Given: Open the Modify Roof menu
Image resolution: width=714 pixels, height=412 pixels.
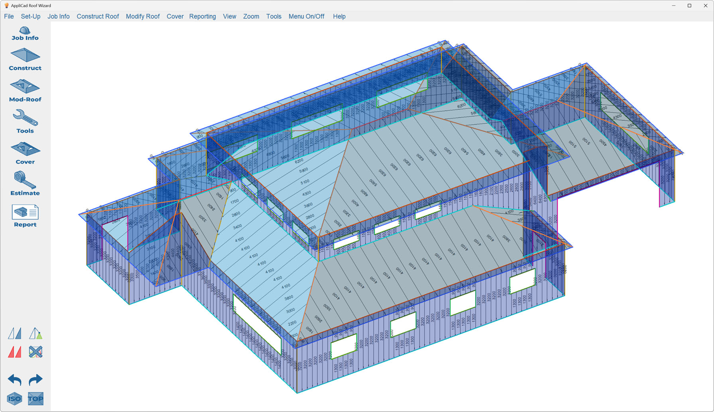Looking at the screenshot, I should pyautogui.click(x=142, y=16).
